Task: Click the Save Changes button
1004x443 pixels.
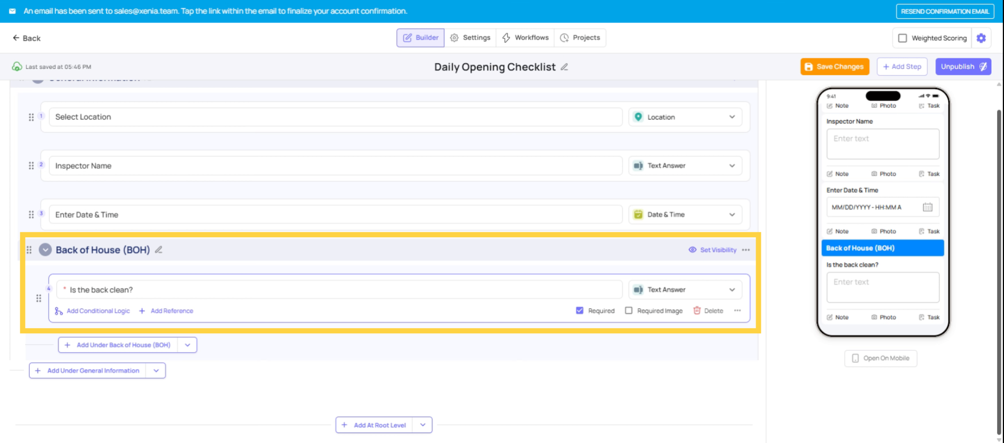Action: [x=835, y=67]
